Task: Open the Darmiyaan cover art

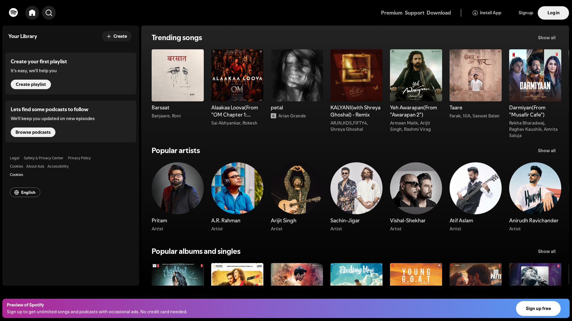Action: tap(535, 75)
